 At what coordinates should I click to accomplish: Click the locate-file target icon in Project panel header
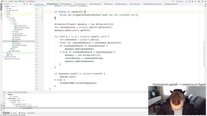coord(24,4)
